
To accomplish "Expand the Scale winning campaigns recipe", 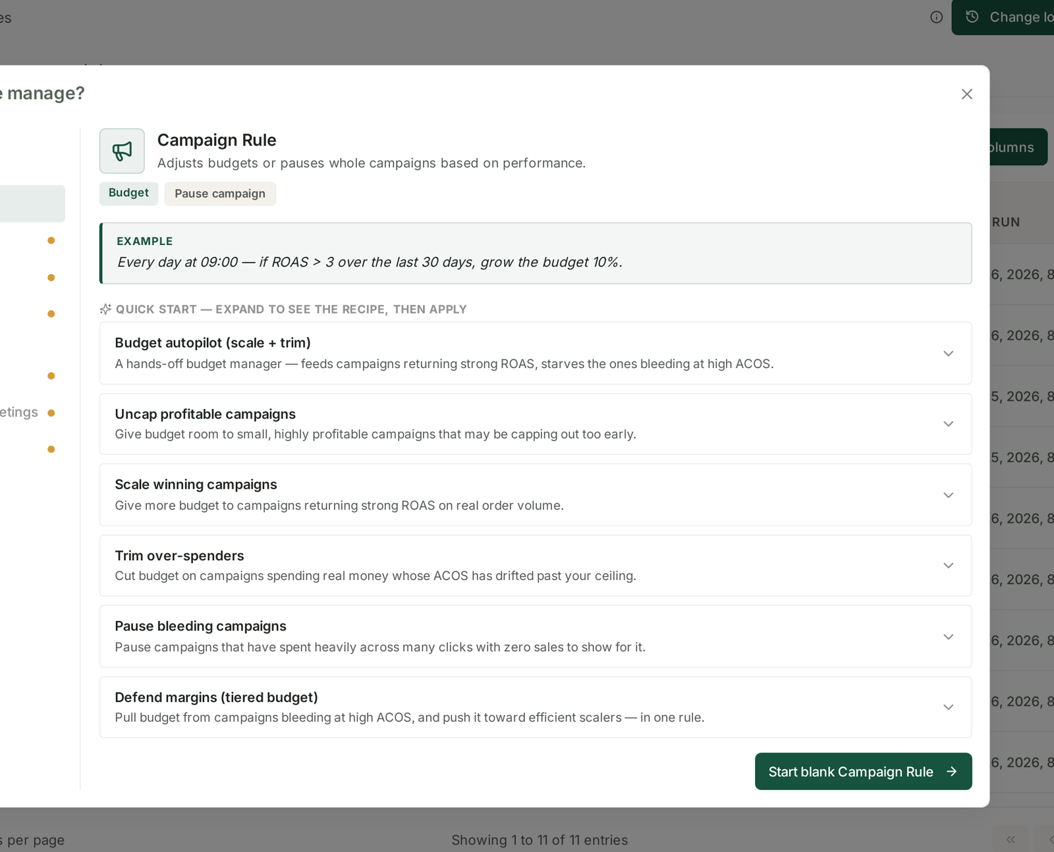I will (536, 494).
